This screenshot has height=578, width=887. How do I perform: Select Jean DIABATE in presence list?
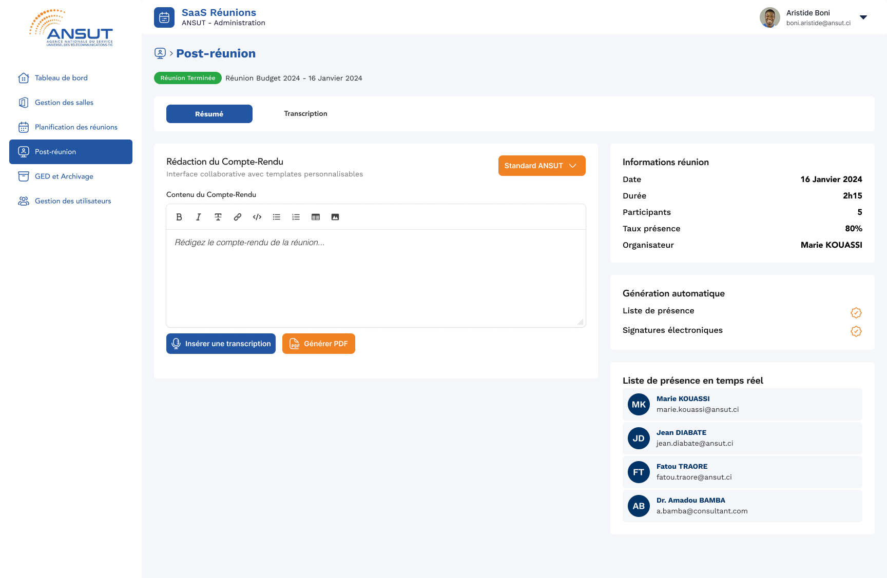point(742,439)
